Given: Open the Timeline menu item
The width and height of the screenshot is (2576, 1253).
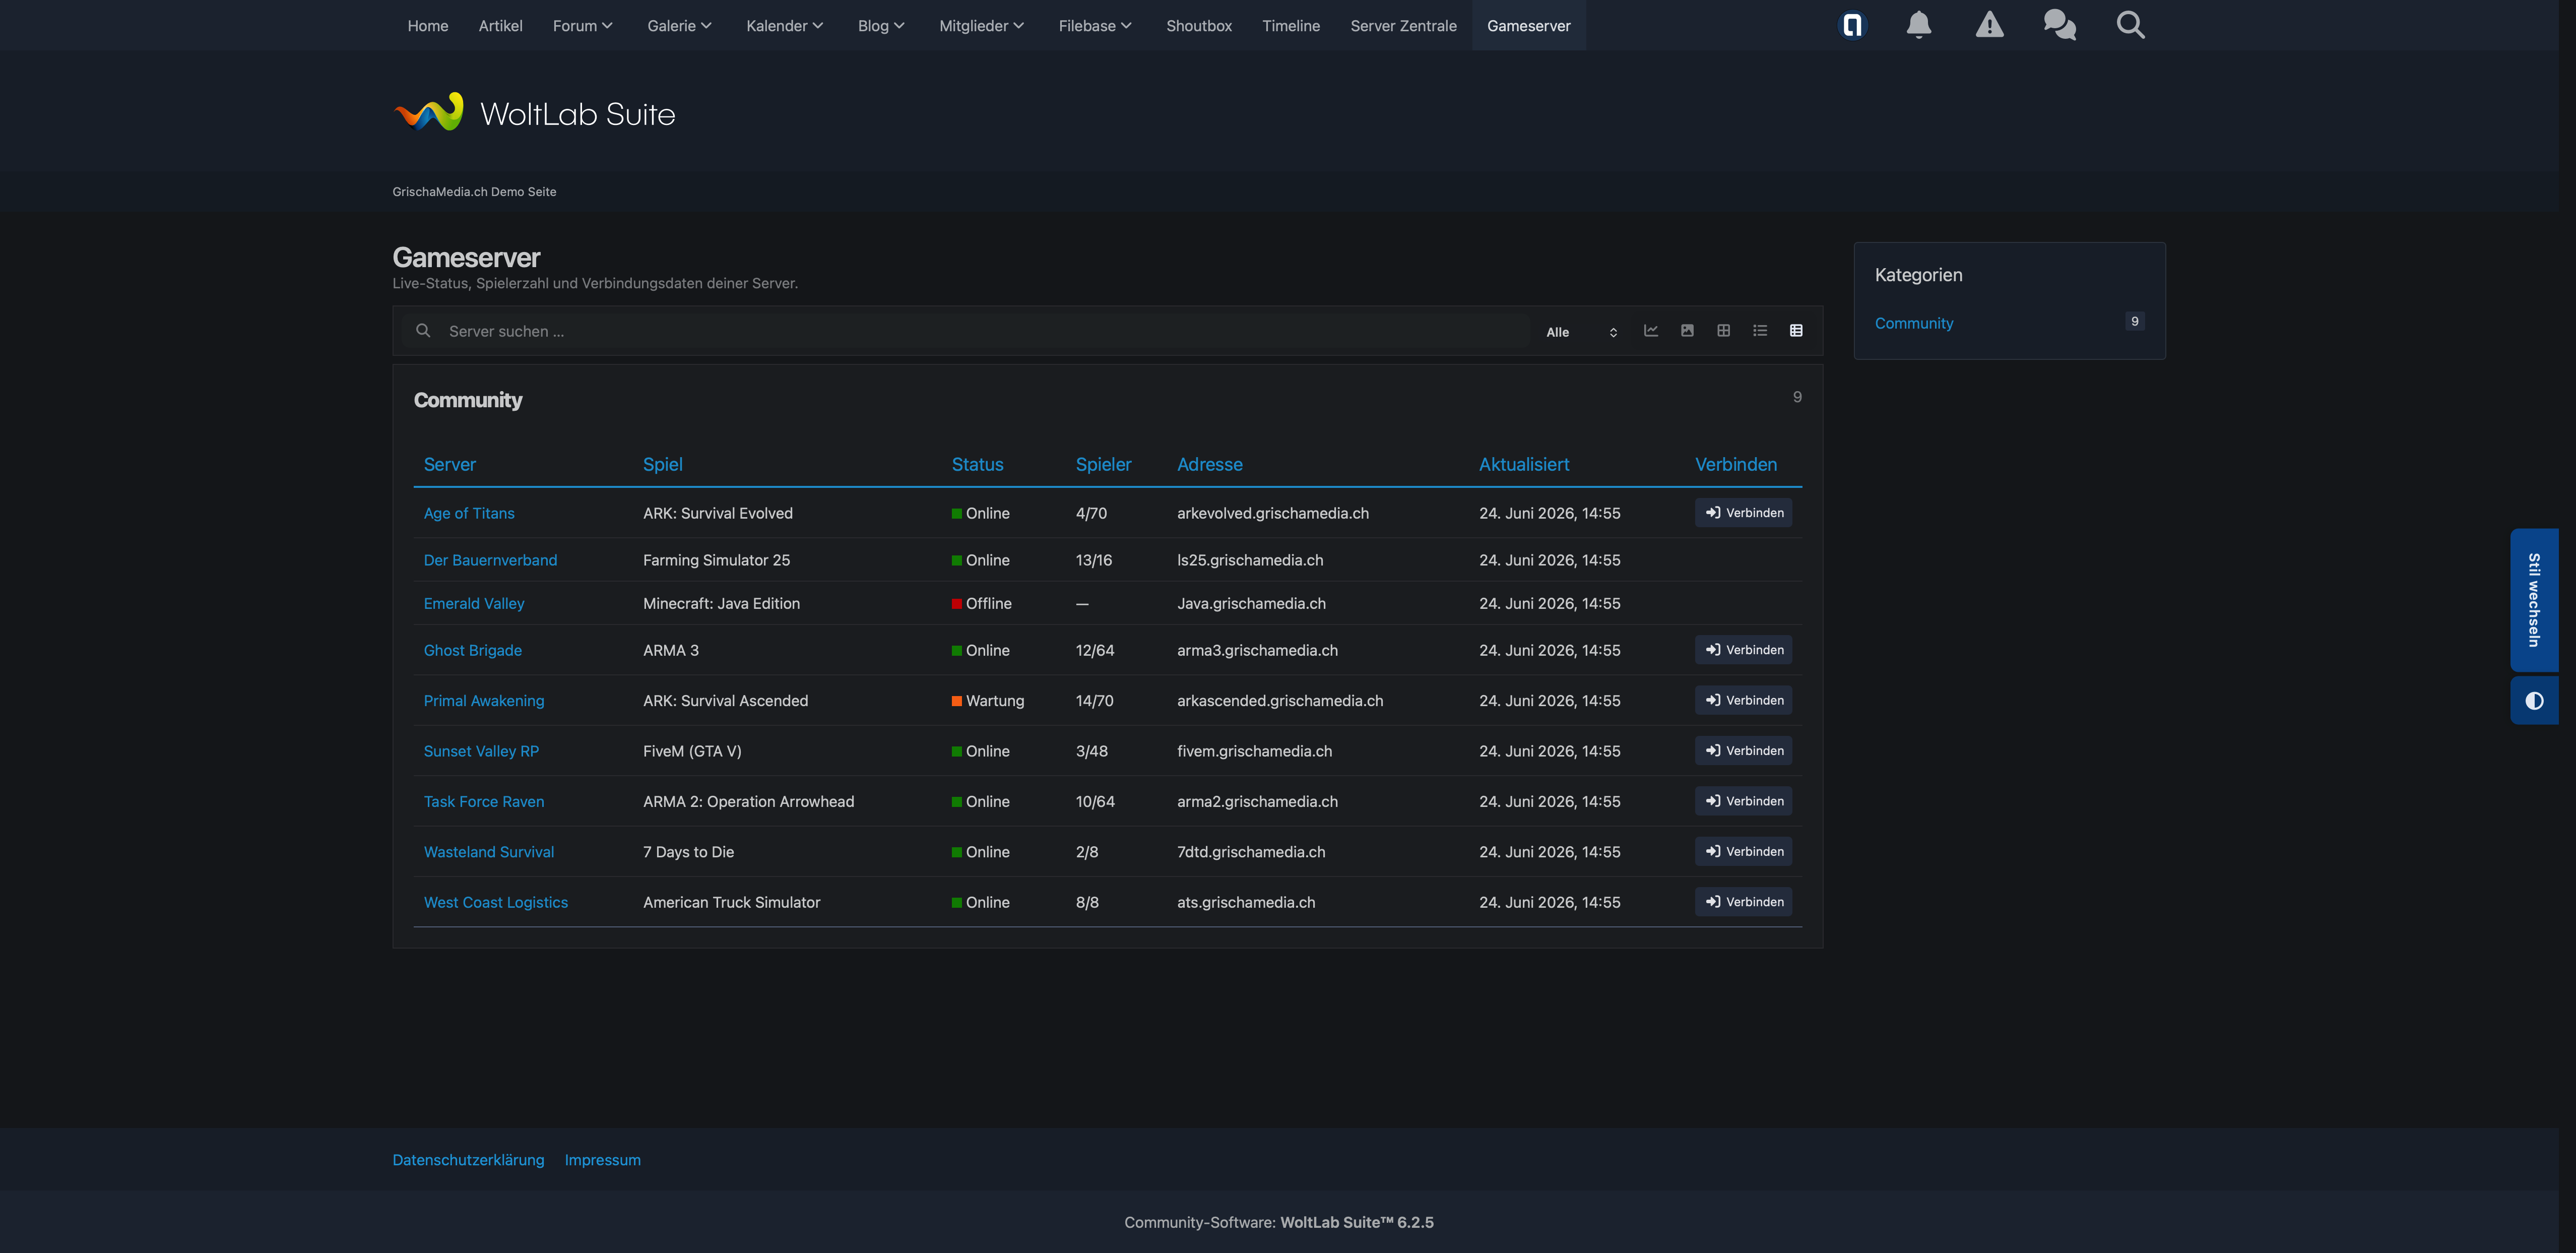Looking at the screenshot, I should tap(1291, 26).
